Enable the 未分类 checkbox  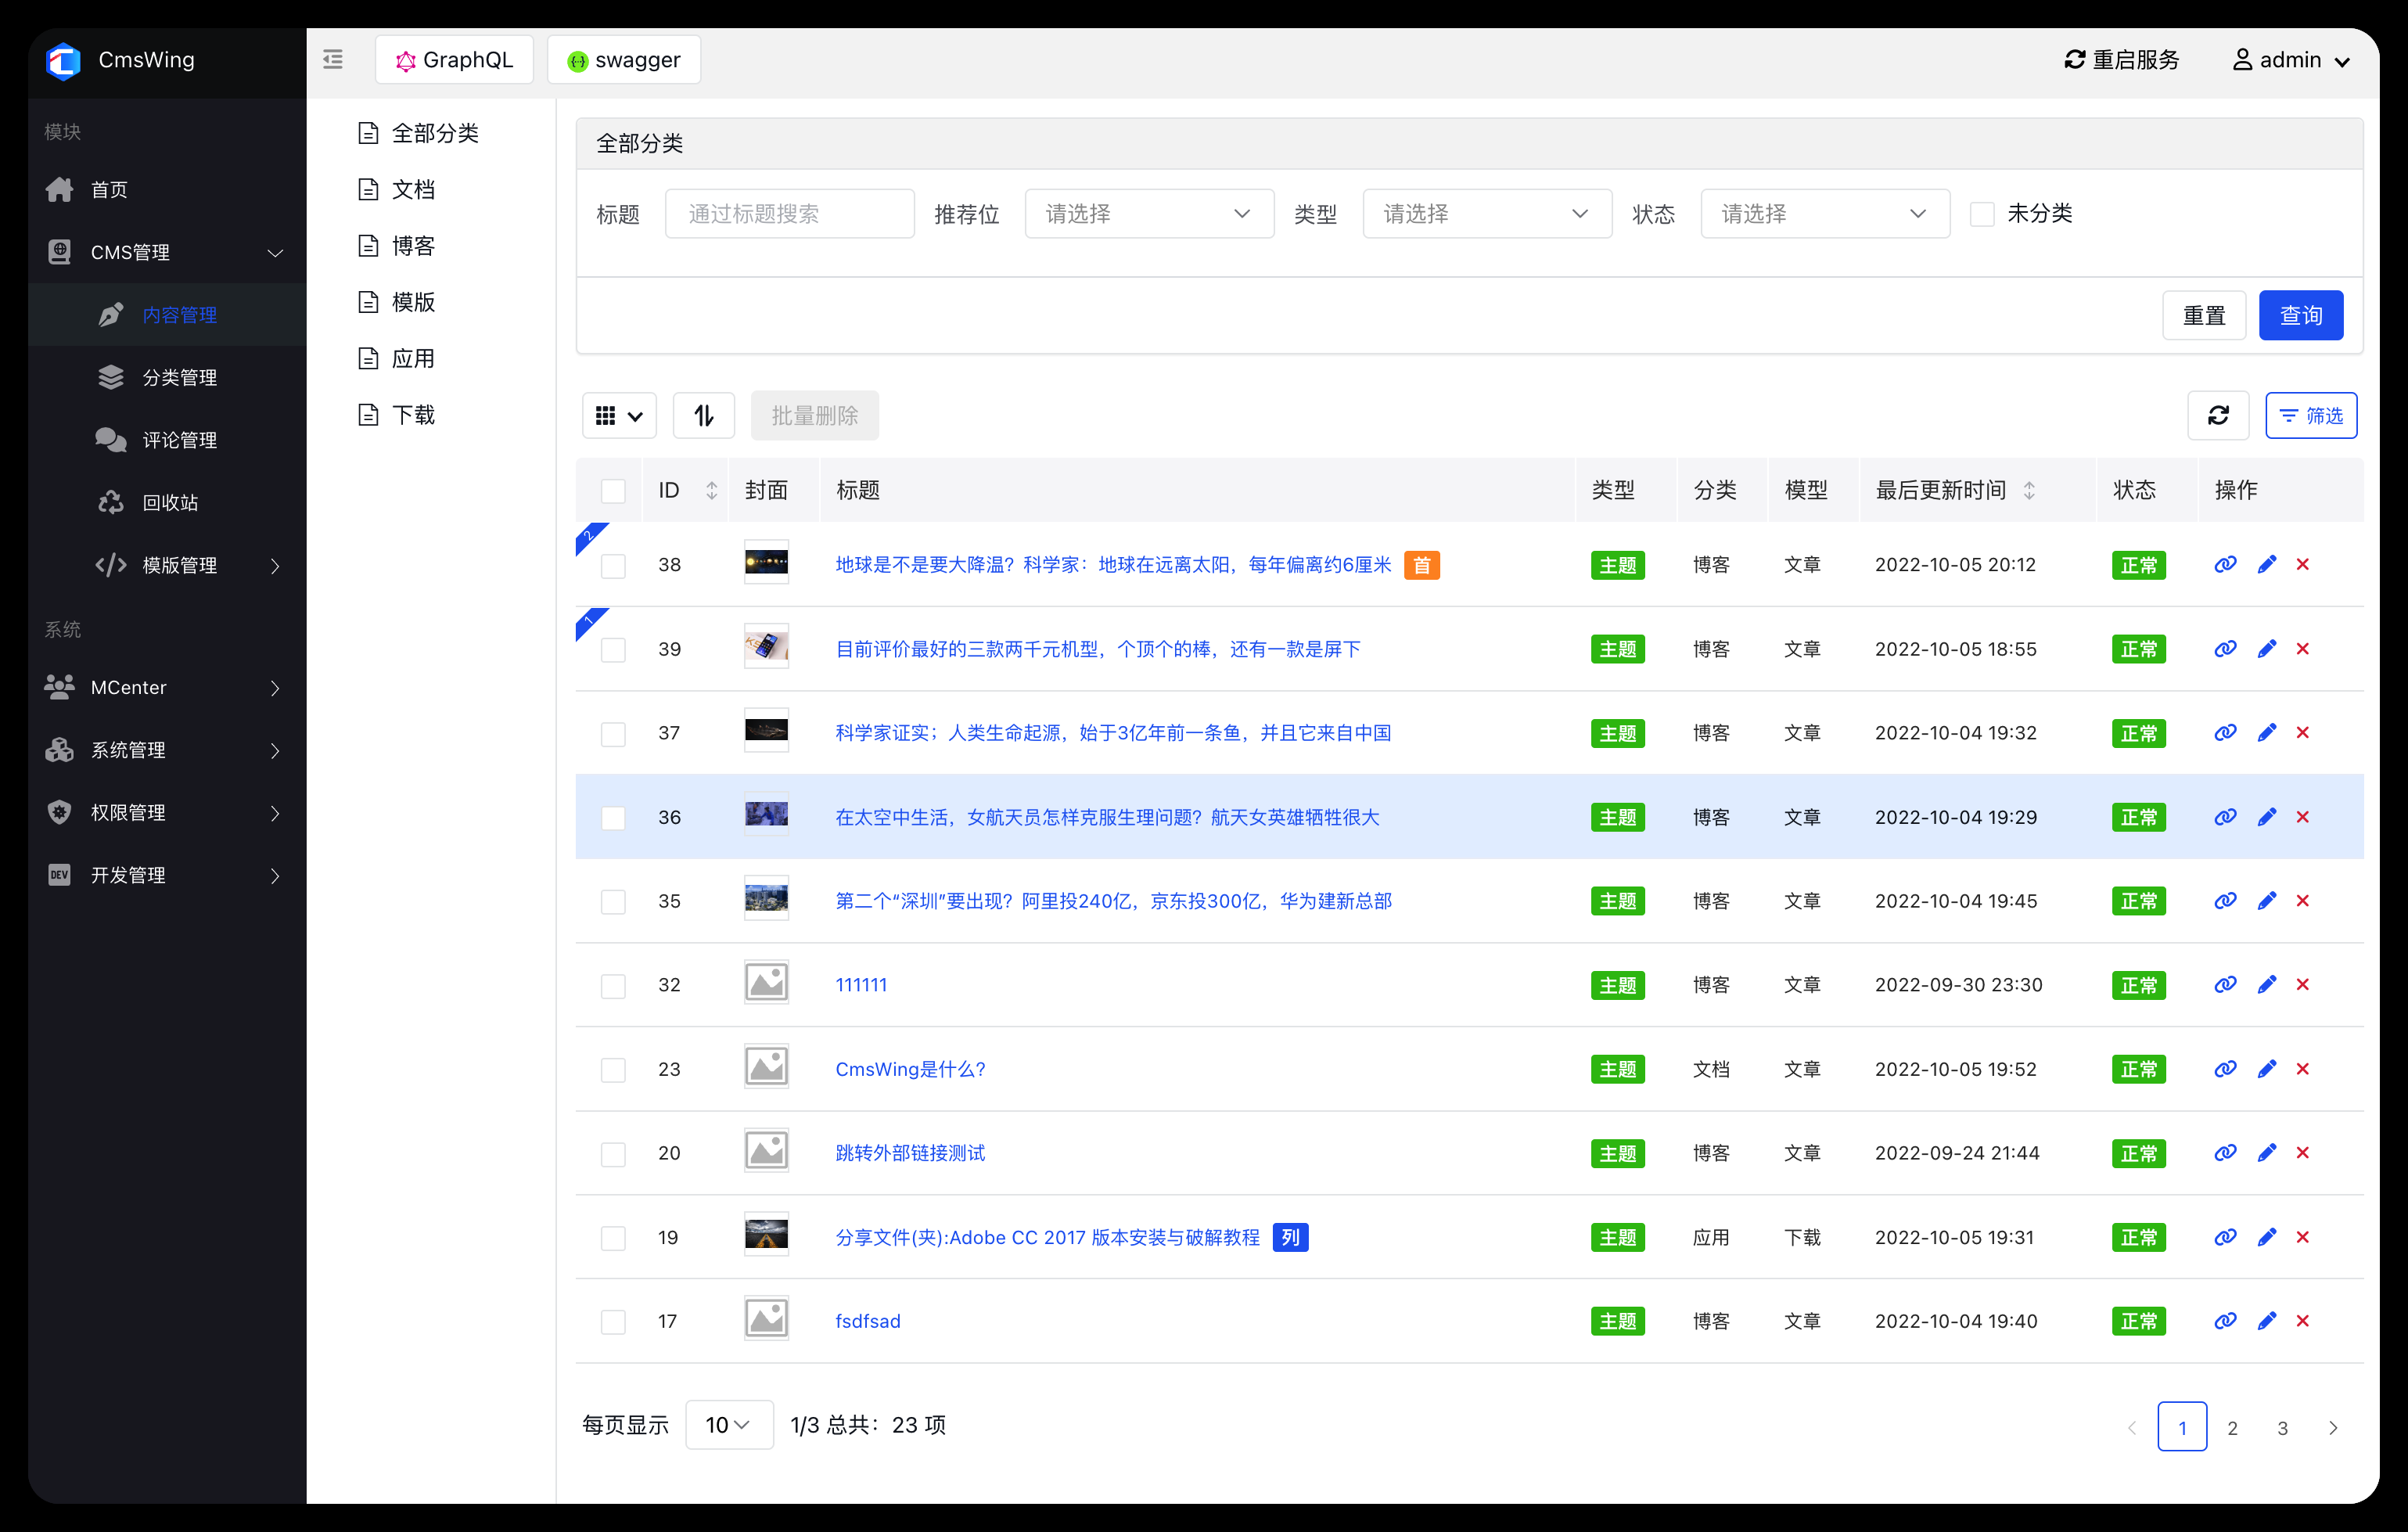[x=1982, y=213]
